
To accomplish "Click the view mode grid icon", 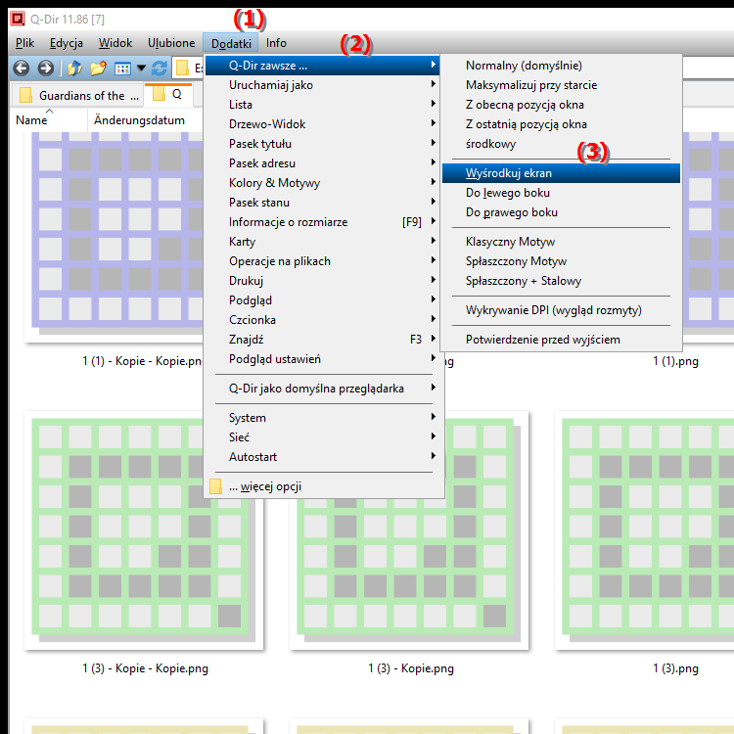I will click(x=122, y=69).
